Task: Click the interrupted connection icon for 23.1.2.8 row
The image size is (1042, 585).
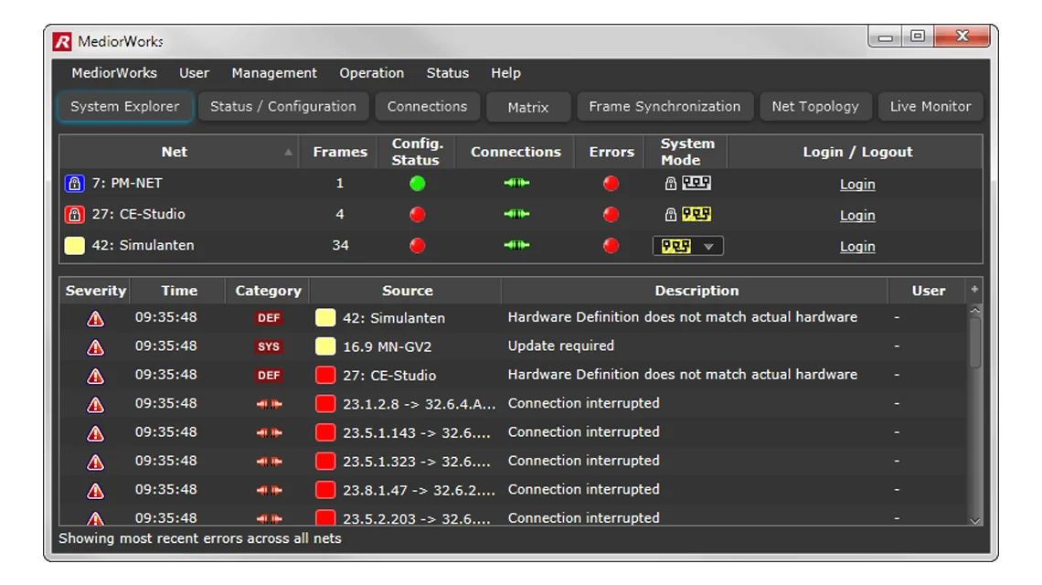Action: click(269, 404)
